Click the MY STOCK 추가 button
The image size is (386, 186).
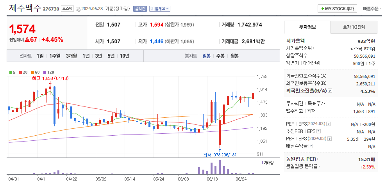337,9
